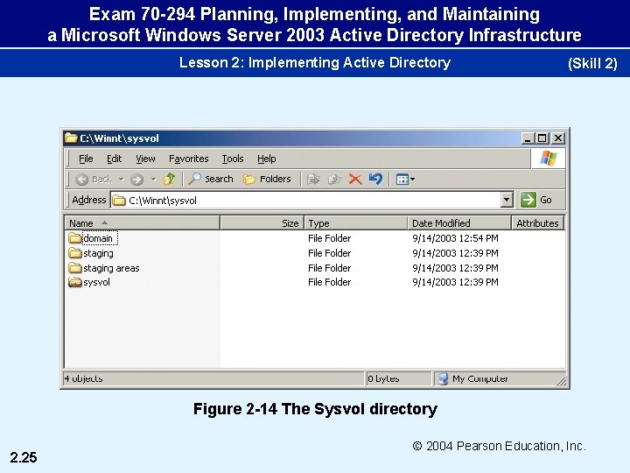Click the Copy To toolbar icon
630x473 pixels.
pyautogui.click(x=334, y=179)
